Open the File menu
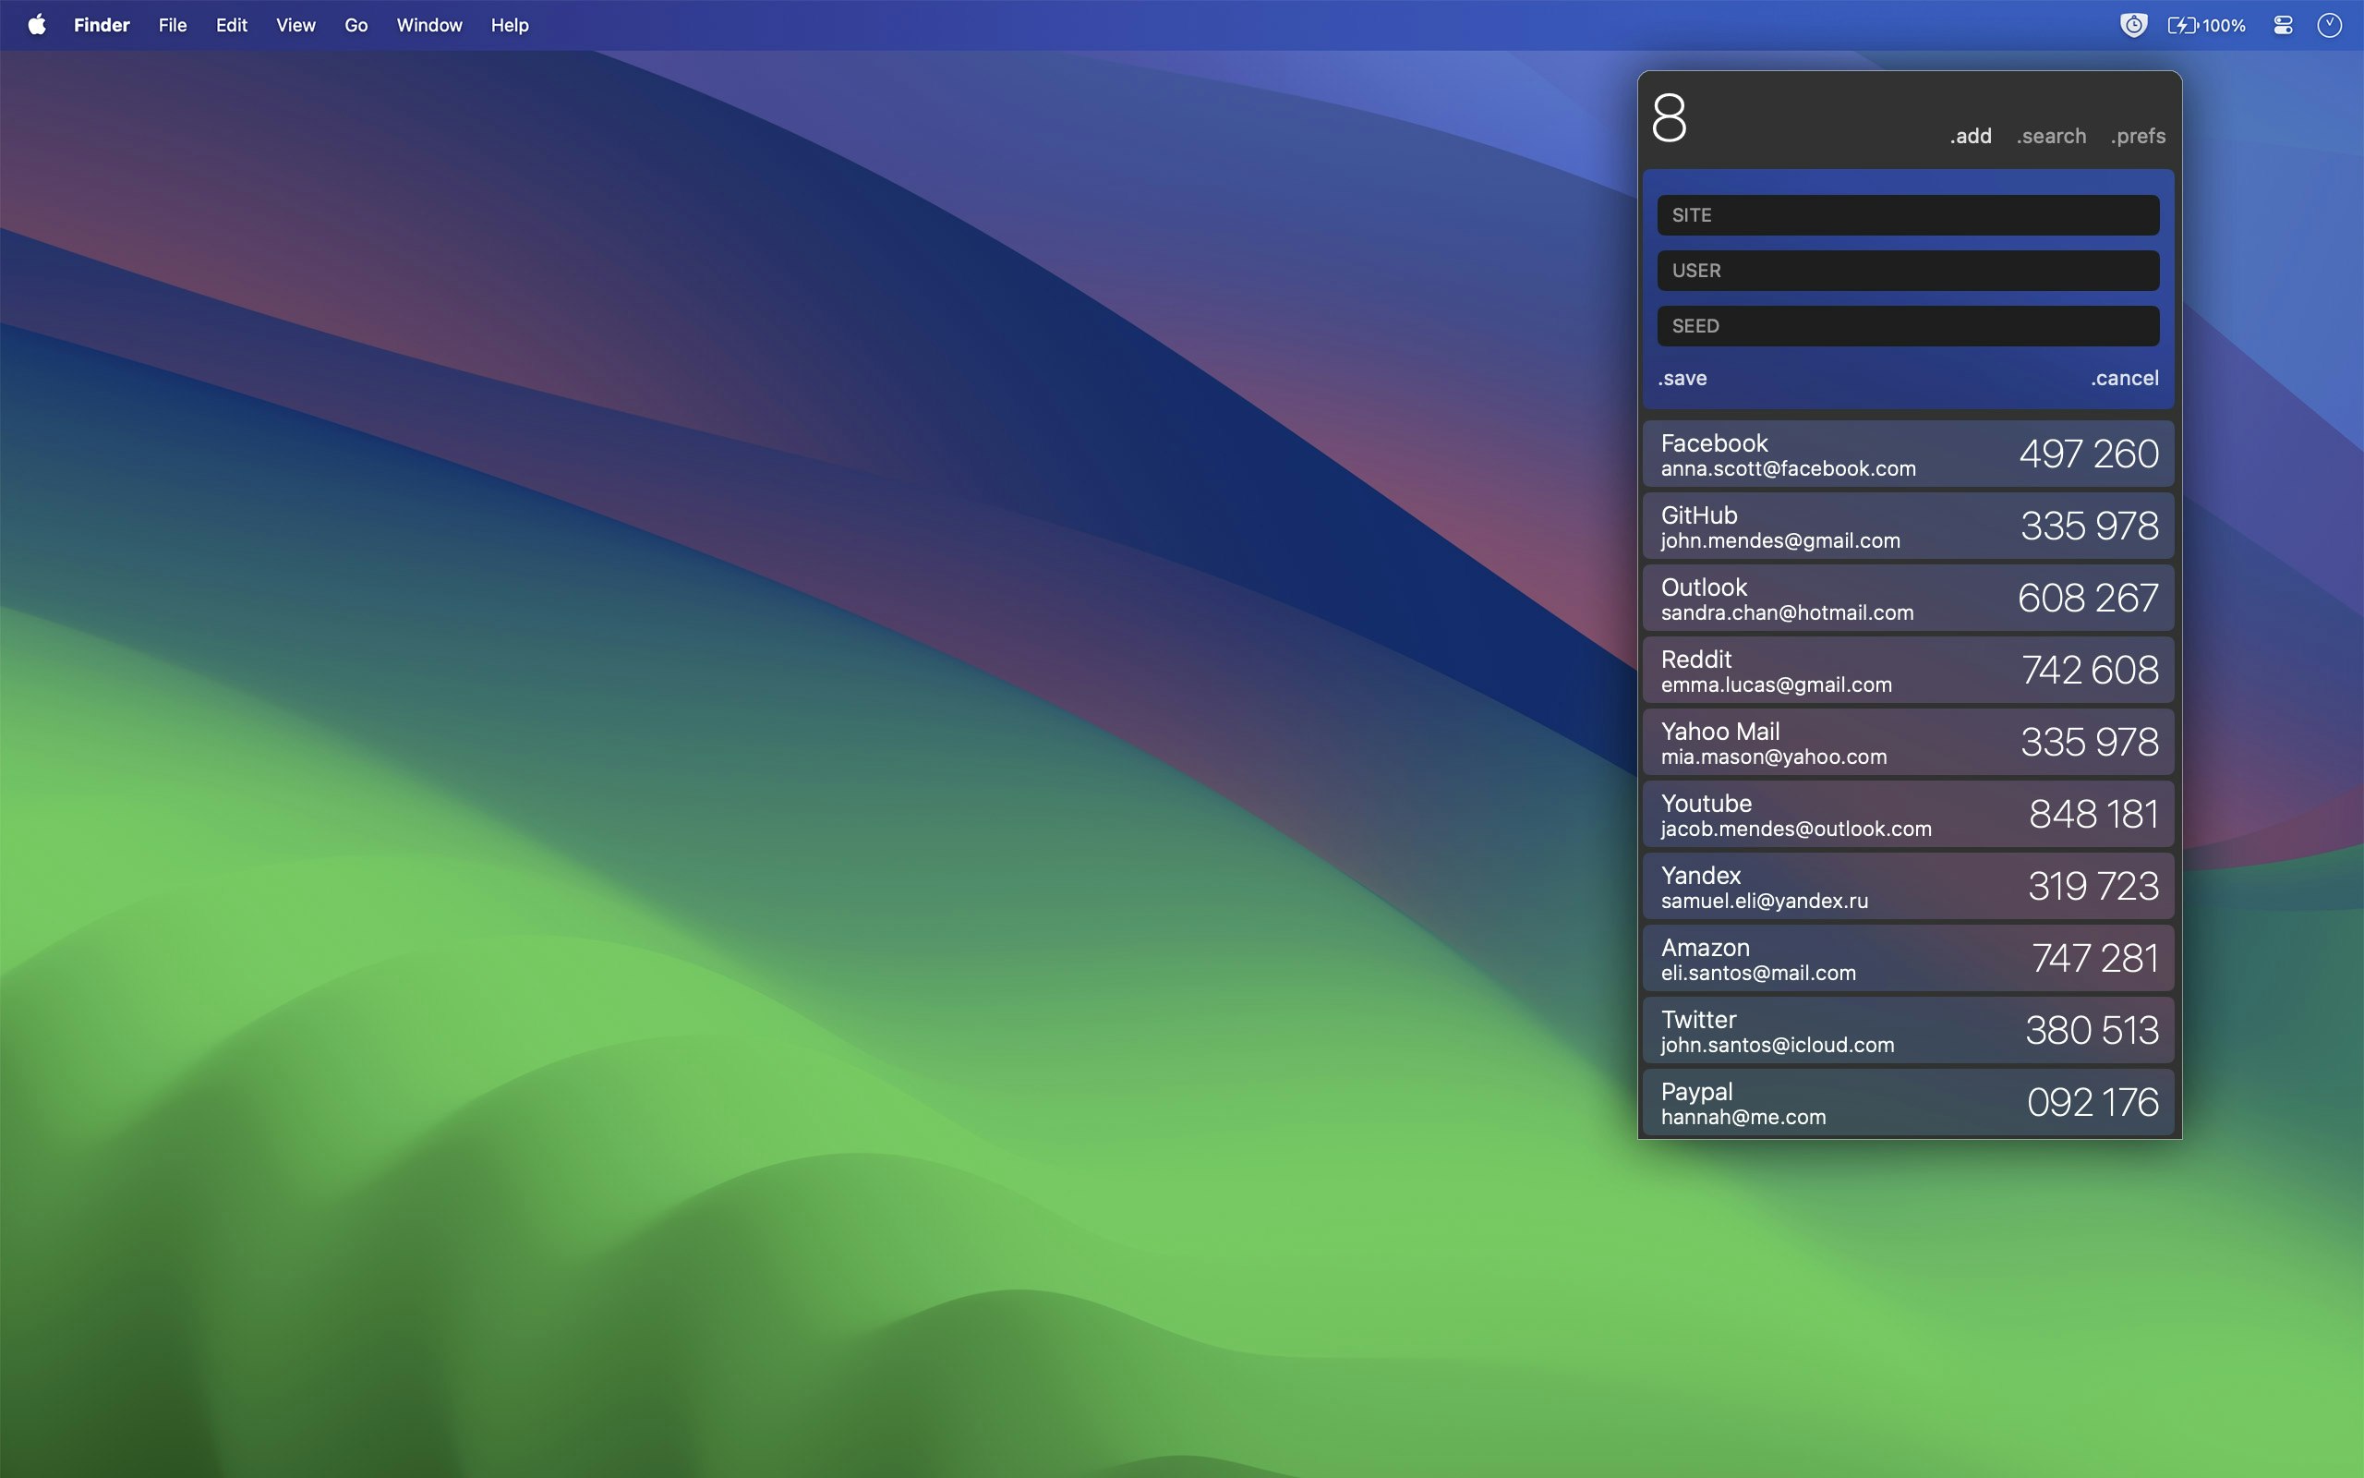This screenshot has height=1478, width=2364. coord(172,26)
